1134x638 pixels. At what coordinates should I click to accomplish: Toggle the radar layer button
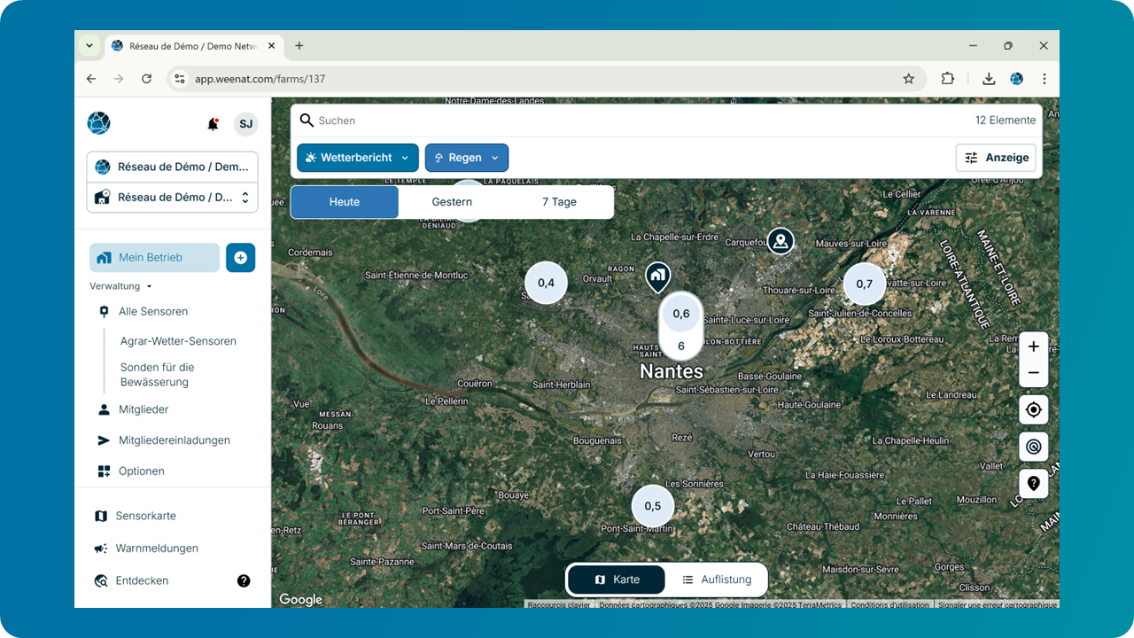click(1034, 447)
